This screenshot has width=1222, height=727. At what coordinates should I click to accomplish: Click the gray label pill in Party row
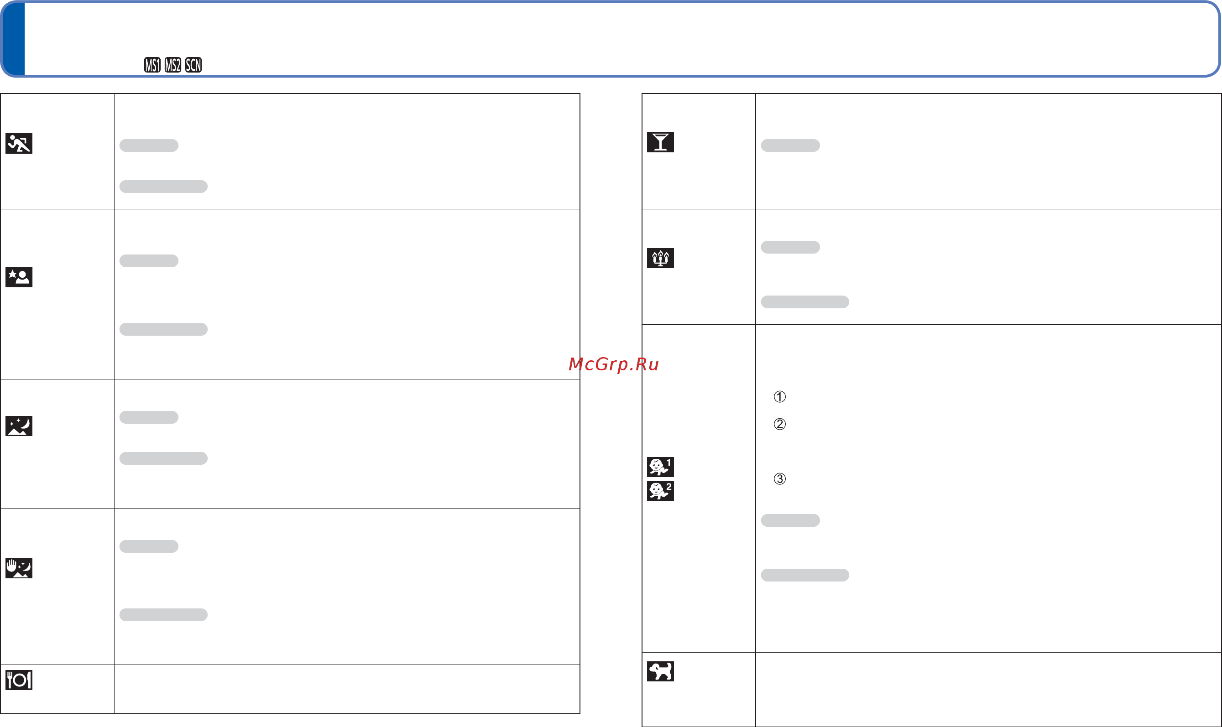pos(790,145)
